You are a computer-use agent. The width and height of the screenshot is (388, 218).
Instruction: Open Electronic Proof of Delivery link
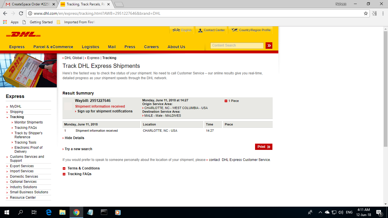(28, 150)
